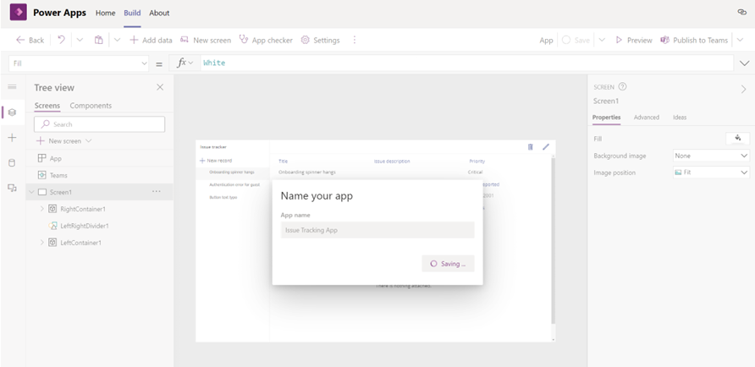The height and width of the screenshot is (367, 755).
Task: Open the Advanced tab
Action: pos(646,118)
